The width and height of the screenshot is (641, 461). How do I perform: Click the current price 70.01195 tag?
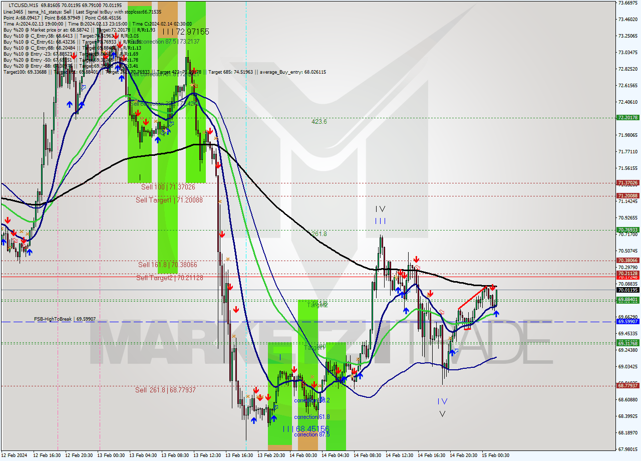(627, 290)
